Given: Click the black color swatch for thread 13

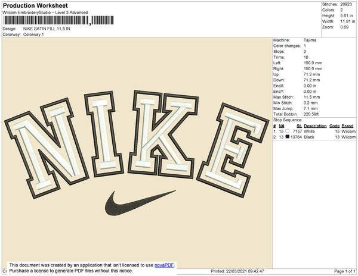Looking at the screenshot, I should [288, 137].
